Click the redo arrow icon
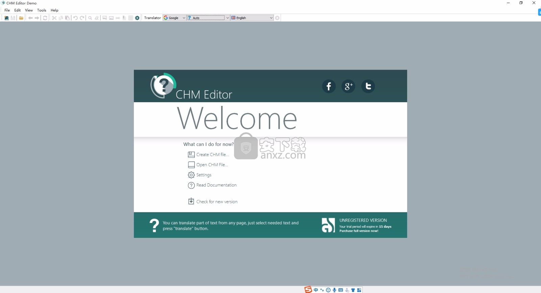541x293 pixels. (82, 18)
